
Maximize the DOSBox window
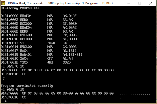click(139, 3)
